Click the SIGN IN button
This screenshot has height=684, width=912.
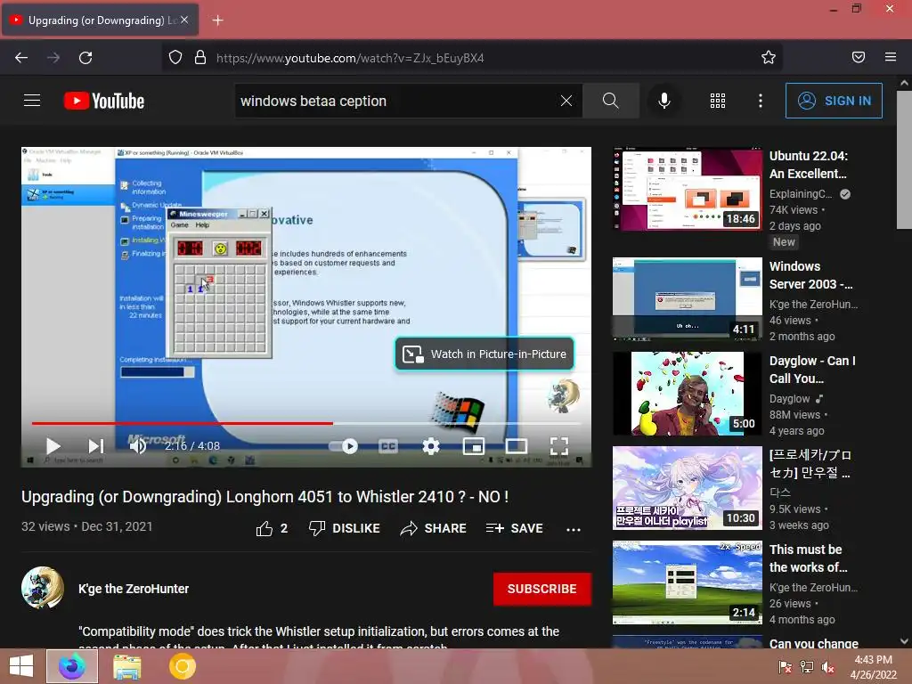[x=834, y=101]
